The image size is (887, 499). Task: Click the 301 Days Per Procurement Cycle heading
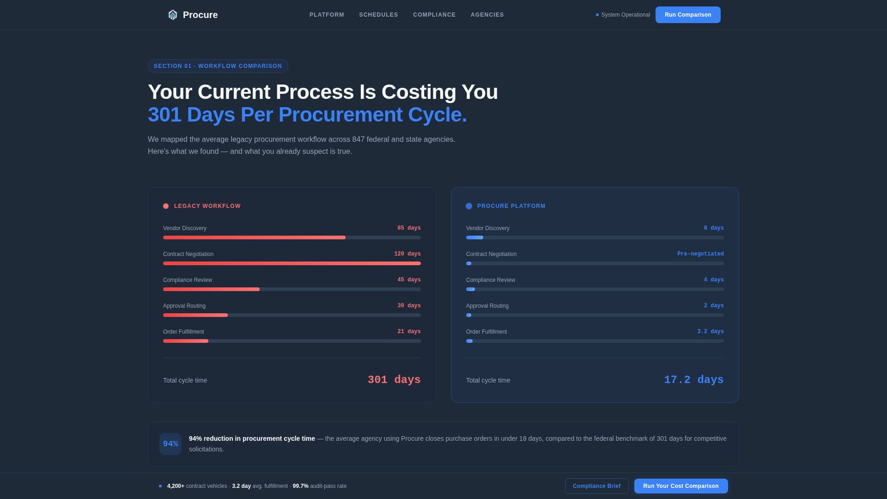pyautogui.click(x=307, y=115)
